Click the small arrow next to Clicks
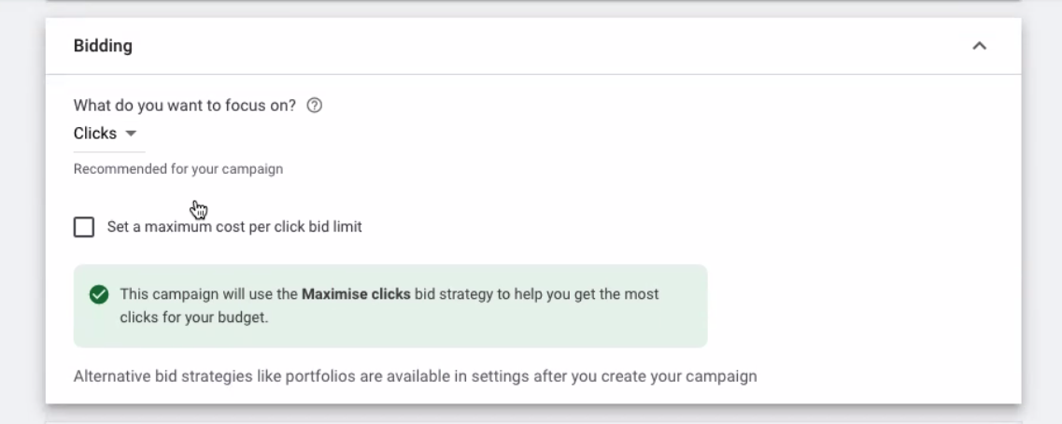 click(x=131, y=134)
